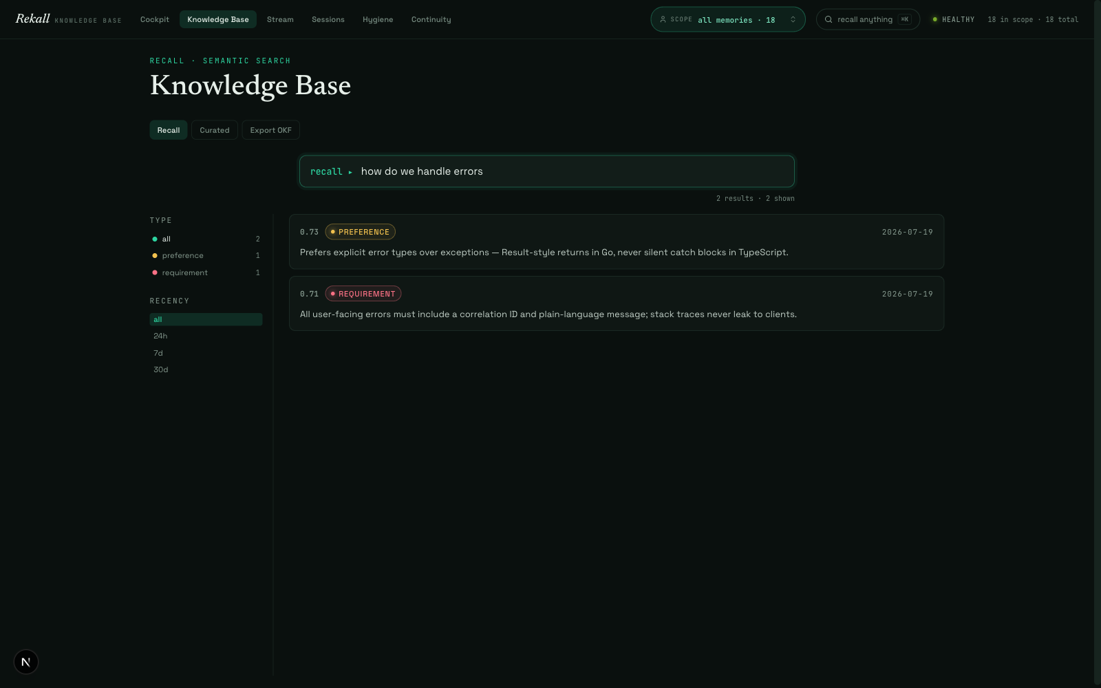Navigate to Hygiene
The height and width of the screenshot is (688, 1101).
point(378,19)
